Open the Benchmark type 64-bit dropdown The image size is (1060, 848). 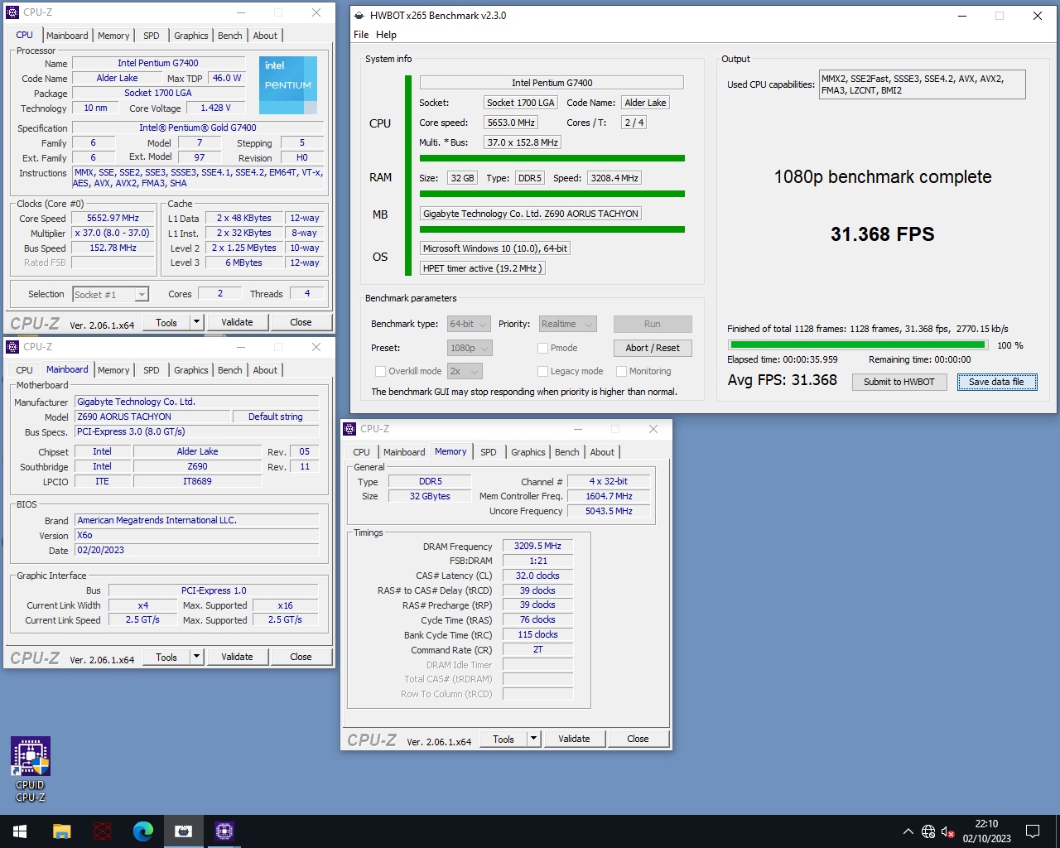[469, 325]
